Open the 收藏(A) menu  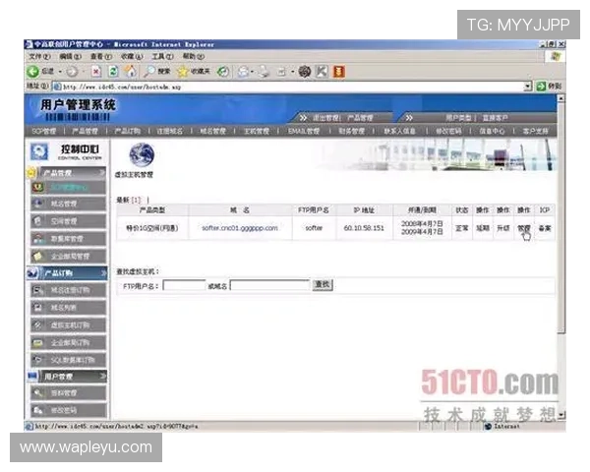click(132, 56)
